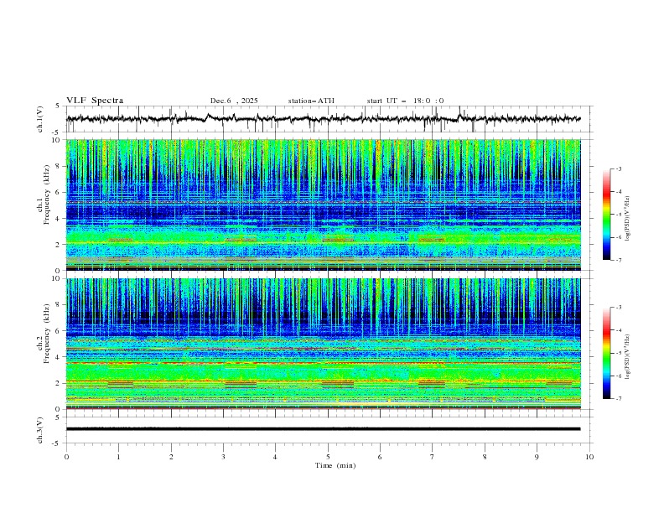Click time axis tick label '1'
This screenshot has width=664, height=513.
click(x=119, y=457)
